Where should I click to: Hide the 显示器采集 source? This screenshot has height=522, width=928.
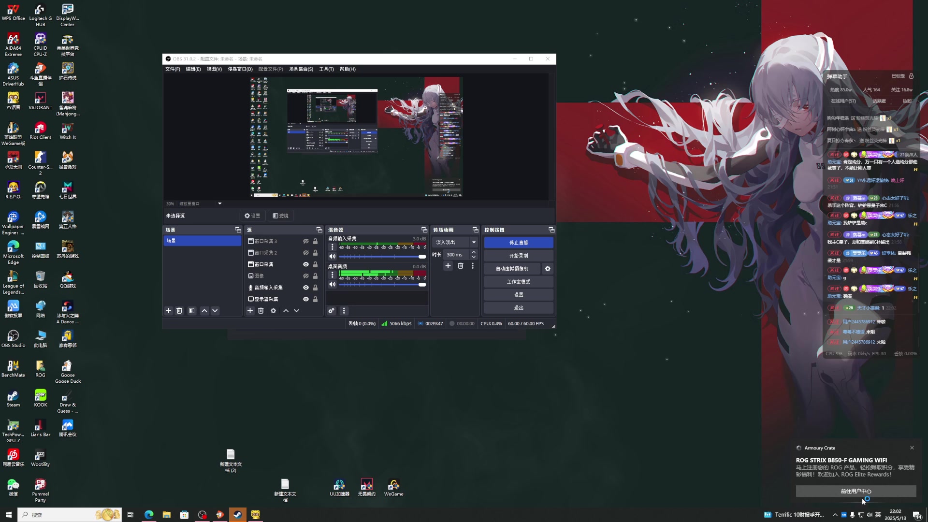pos(306,299)
